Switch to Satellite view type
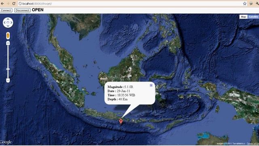Image resolution: width=259 pixels, height=146 pixels. pos(253,17)
